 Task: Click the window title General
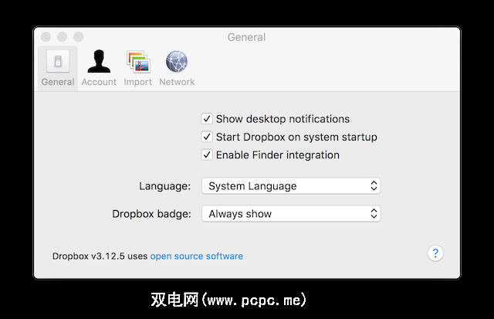pos(246,37)
